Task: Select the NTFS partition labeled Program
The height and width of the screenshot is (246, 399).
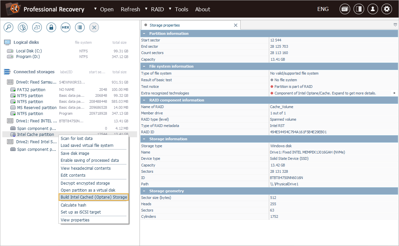Action: point(70,113)
